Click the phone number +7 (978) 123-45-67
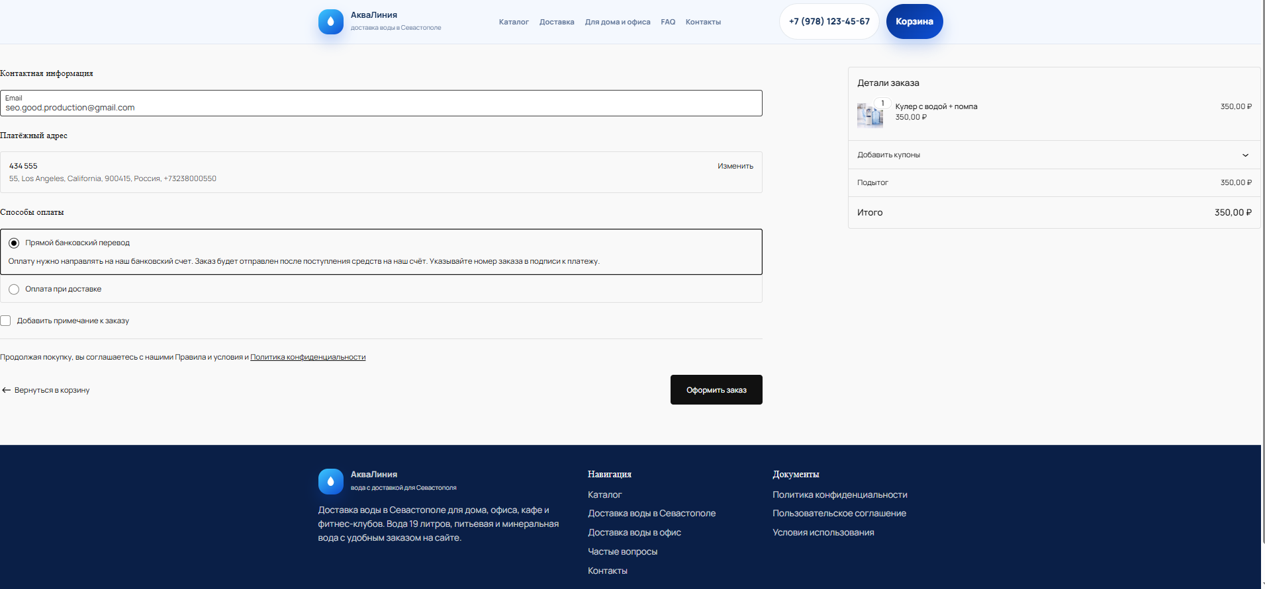The image size is (1265, 589). [x=829, y=22]
